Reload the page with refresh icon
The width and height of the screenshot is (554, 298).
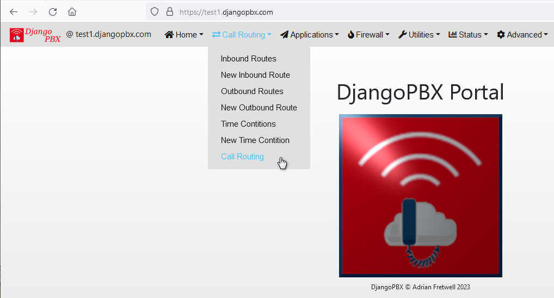pyautogui.click(x=53, y=11)
